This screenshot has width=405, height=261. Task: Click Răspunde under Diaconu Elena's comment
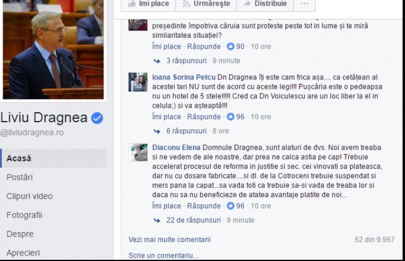204,206
